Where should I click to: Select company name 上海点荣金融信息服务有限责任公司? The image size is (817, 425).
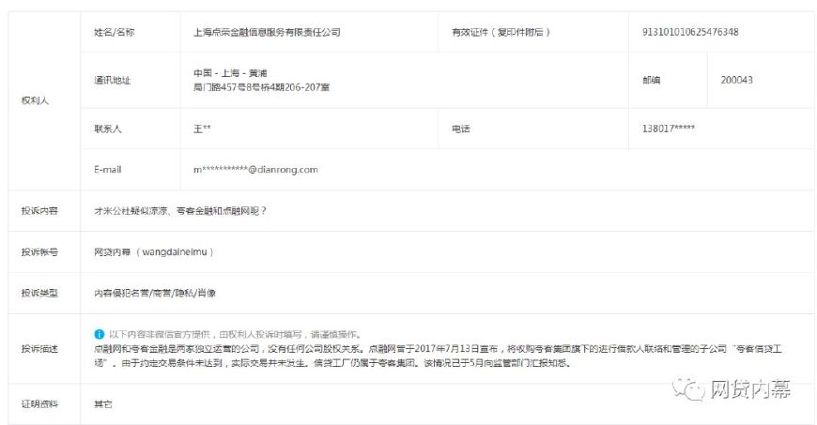pos(267,32)
